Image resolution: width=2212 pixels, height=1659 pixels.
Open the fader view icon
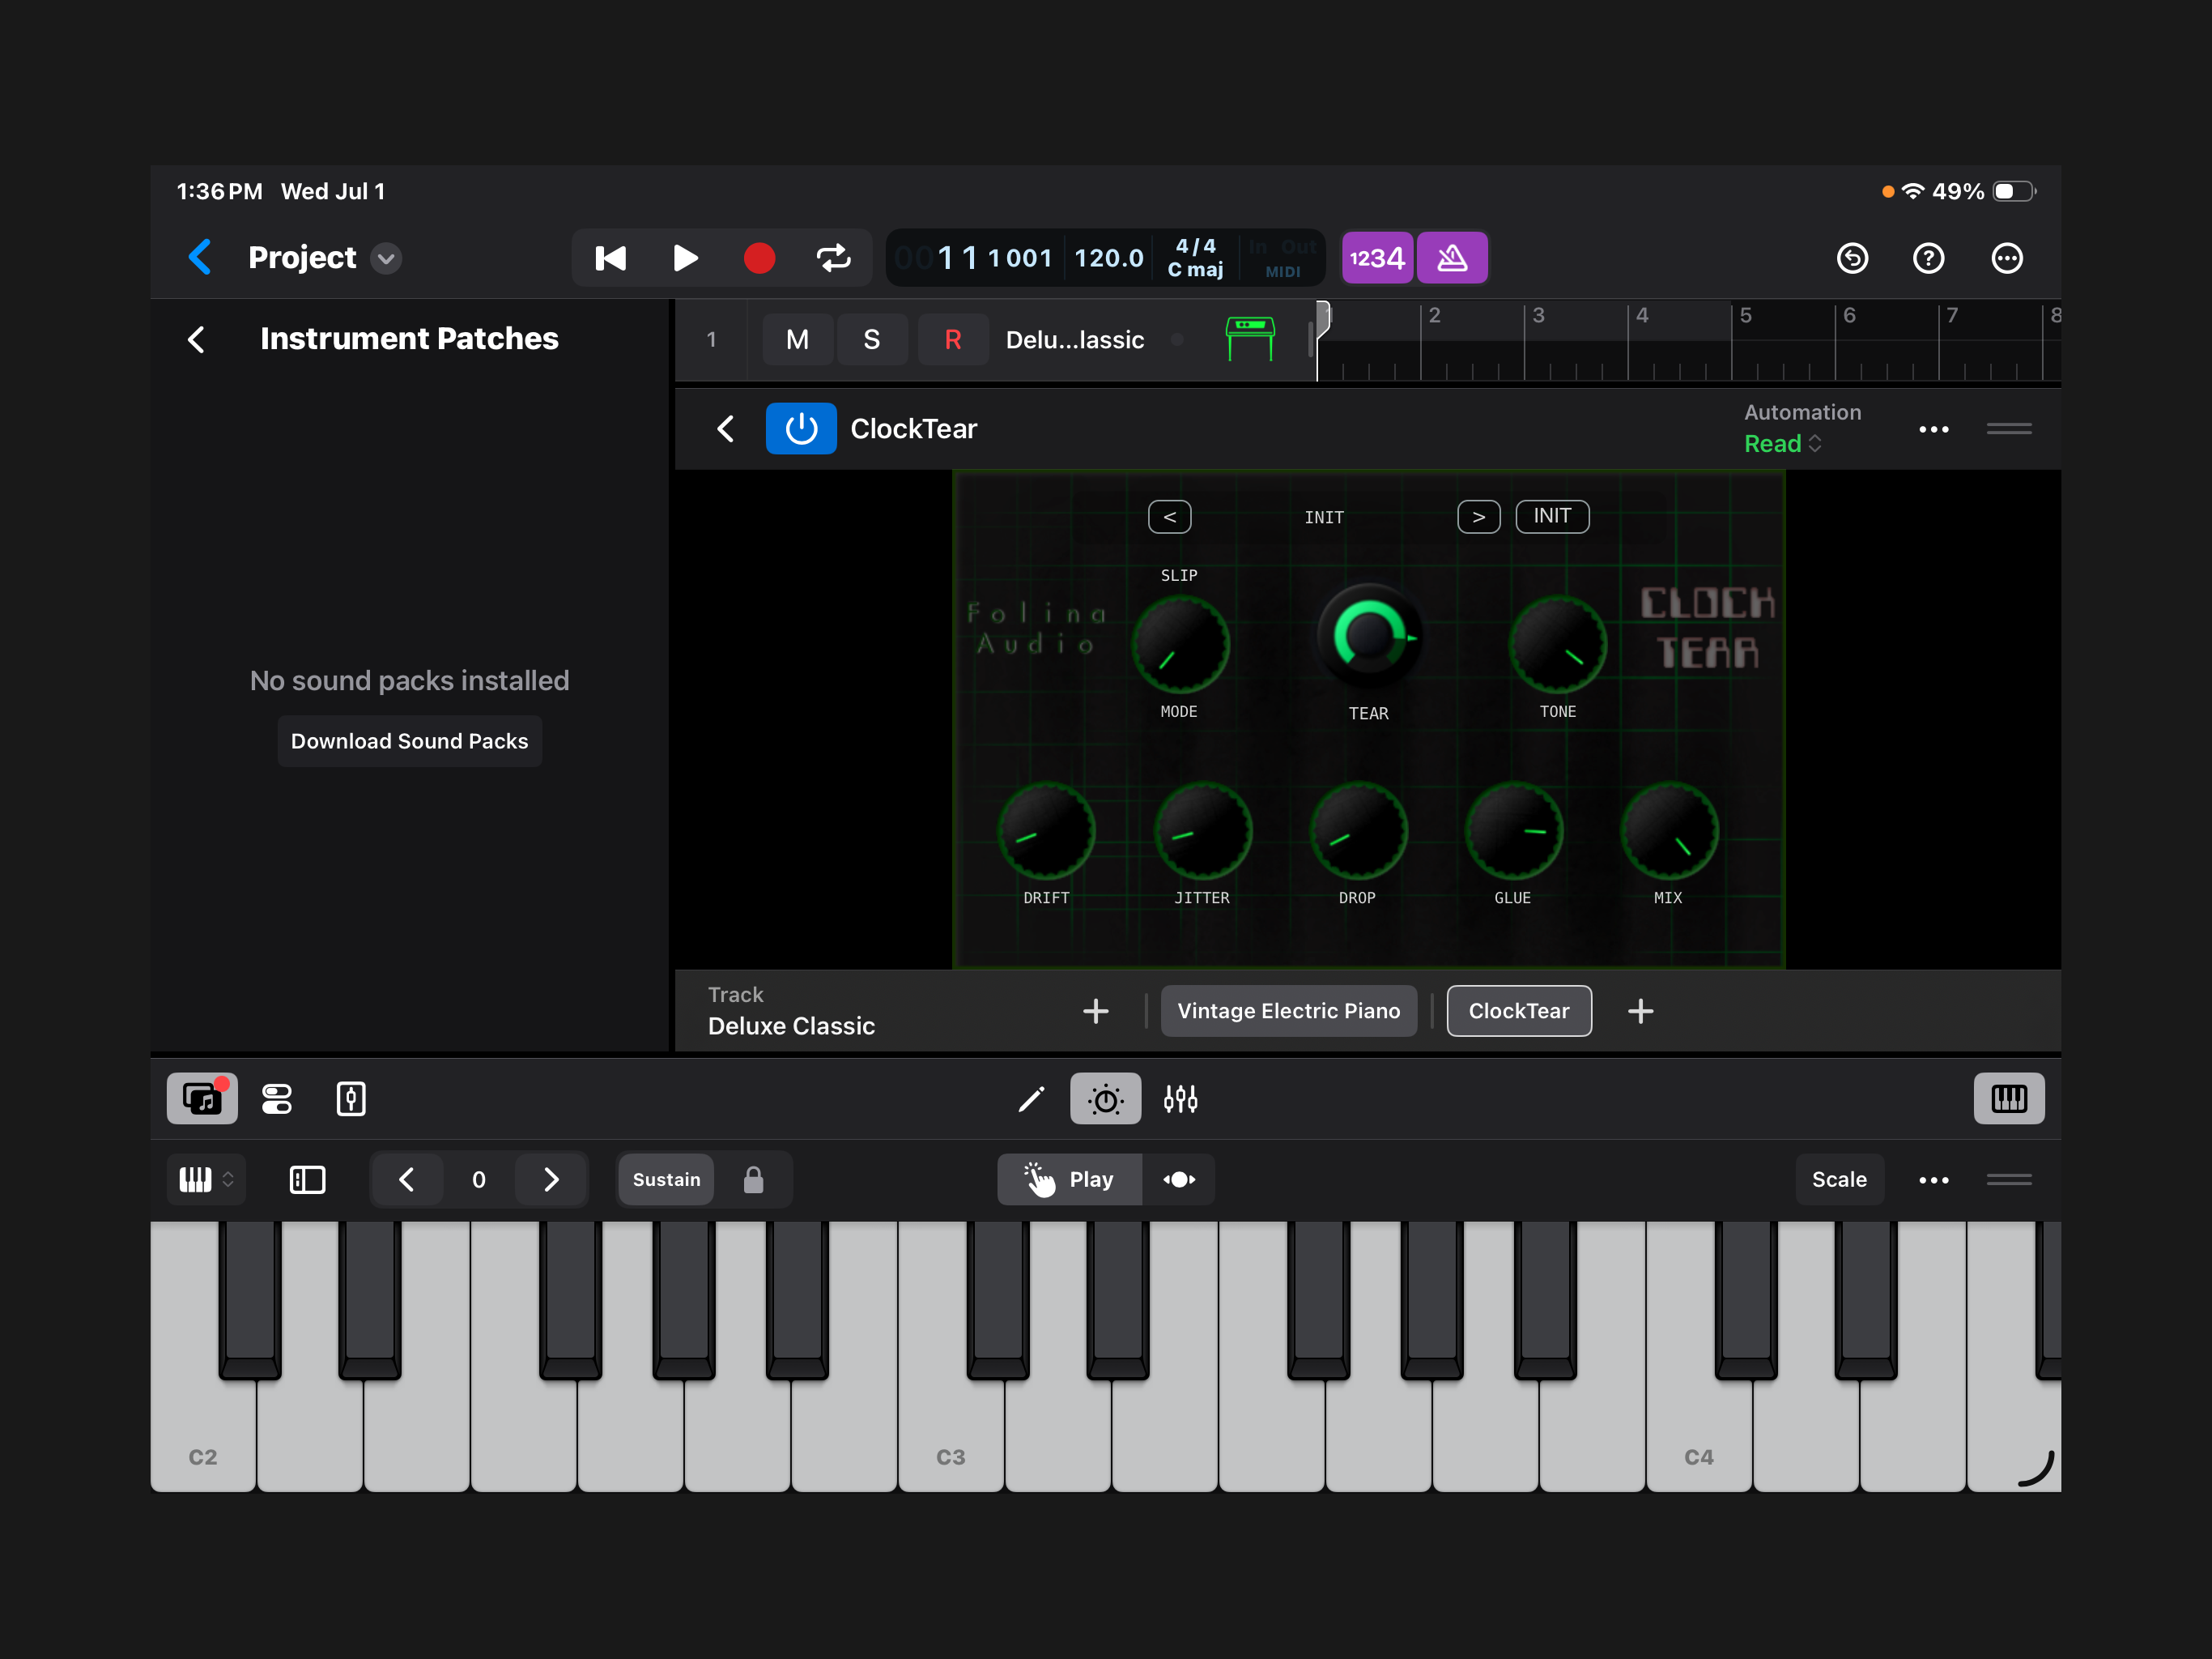(x=351, y=1098)
